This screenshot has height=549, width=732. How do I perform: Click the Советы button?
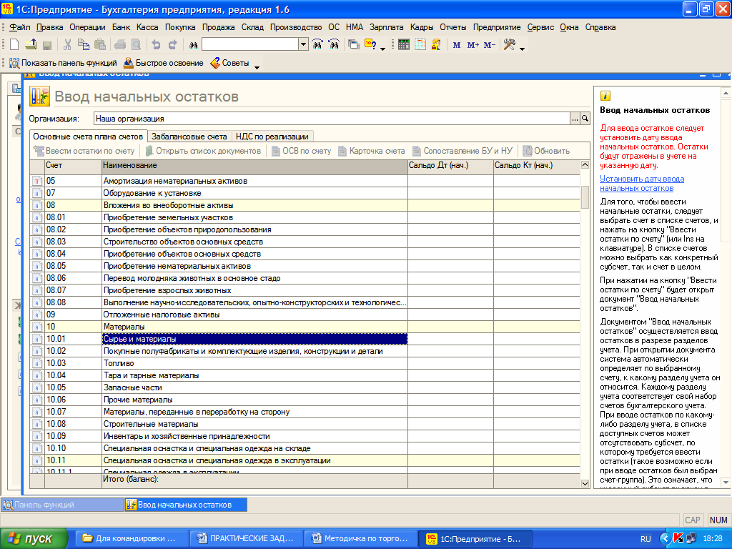229,63
